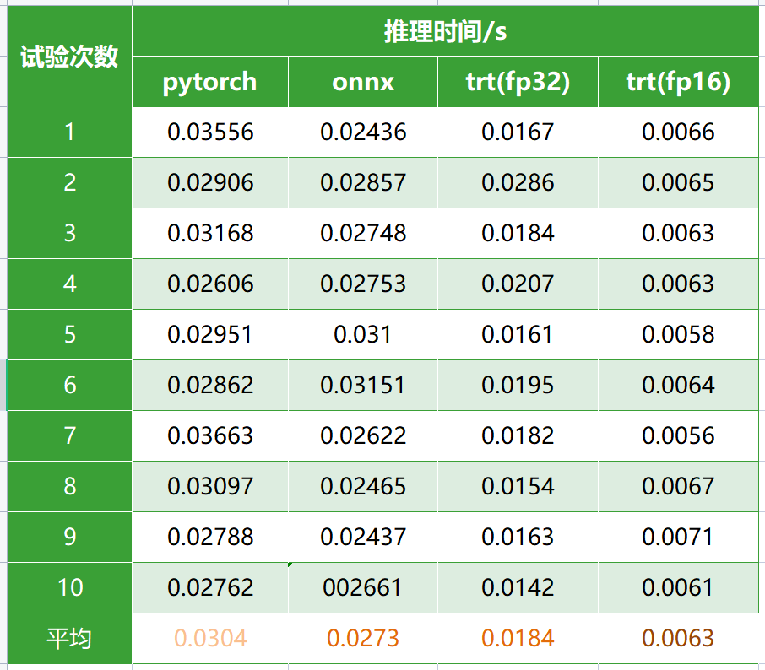Click onnx value 0.02465
Image resolution: width=765 pixels, height=670 pixels.
(363, 486)
